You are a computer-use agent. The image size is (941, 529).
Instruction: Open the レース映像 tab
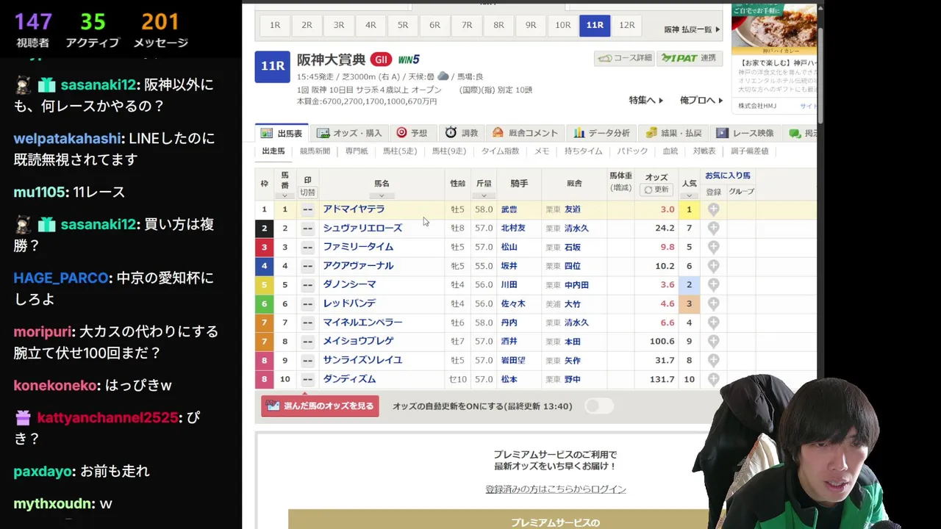(745, 133)
